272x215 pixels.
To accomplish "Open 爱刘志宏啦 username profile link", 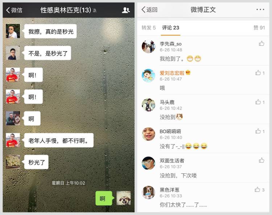I will [172, 73].
